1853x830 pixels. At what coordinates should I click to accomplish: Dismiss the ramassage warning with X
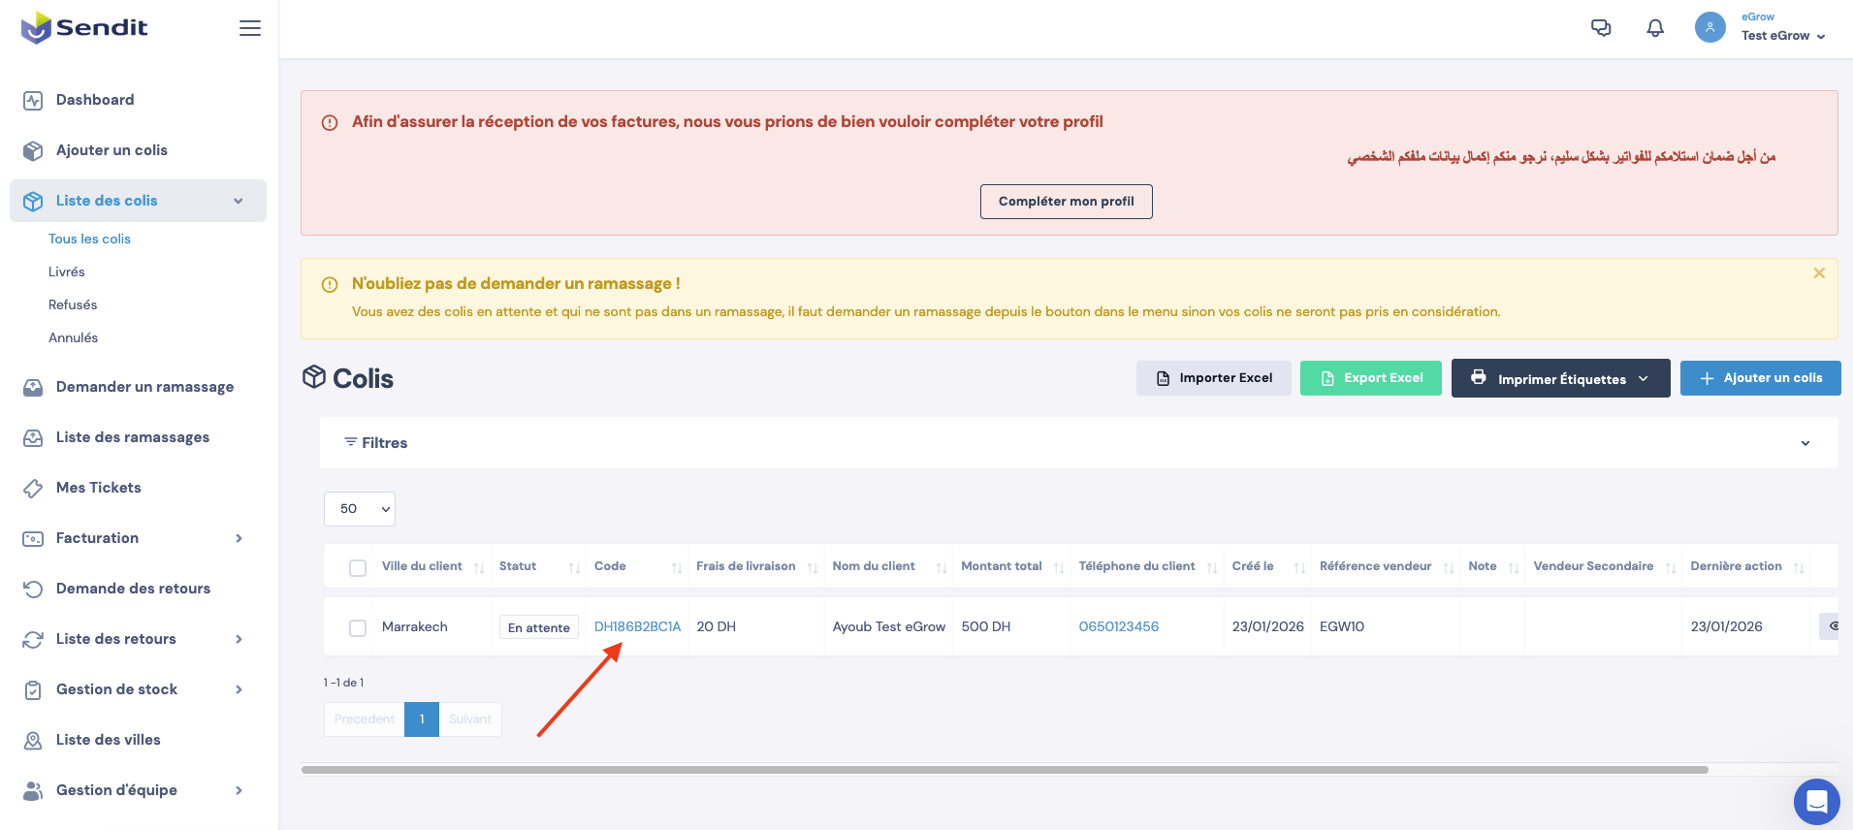point(1819,273)
